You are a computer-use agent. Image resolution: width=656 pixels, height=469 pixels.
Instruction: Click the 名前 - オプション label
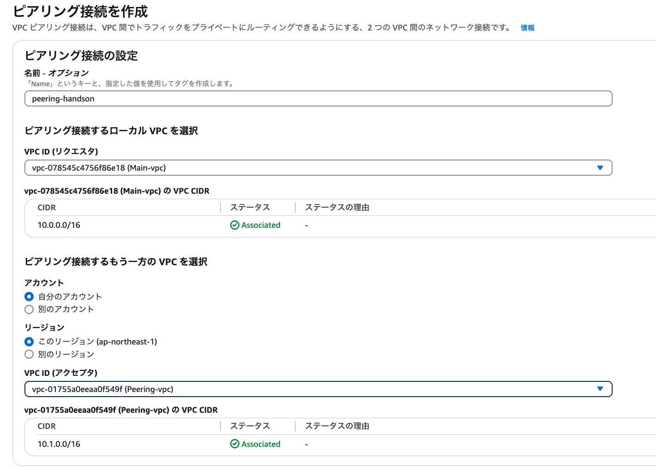point(56,73)
